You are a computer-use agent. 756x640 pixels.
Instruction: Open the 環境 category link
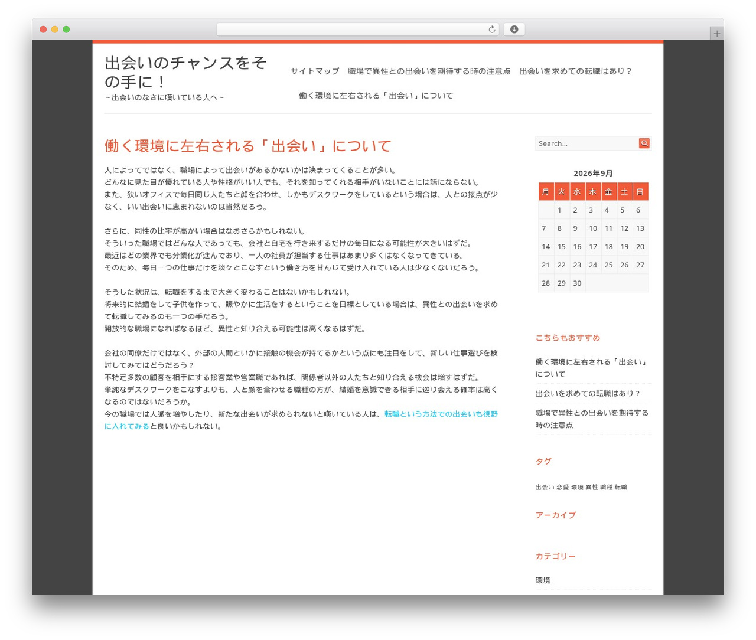(x=543, y=580)
